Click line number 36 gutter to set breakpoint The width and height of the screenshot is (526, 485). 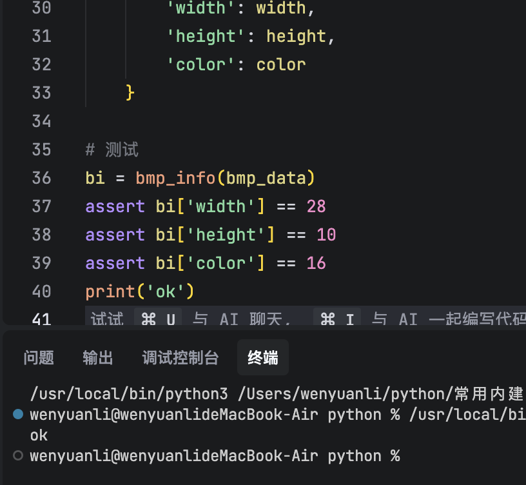pyautogui.click(x=41, y=177)
